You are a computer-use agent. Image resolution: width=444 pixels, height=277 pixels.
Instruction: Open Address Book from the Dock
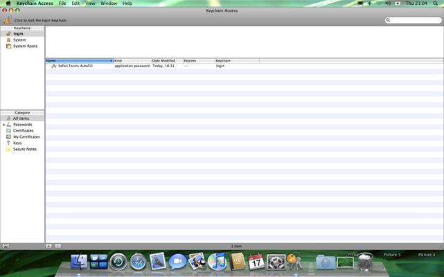(237, 261)
